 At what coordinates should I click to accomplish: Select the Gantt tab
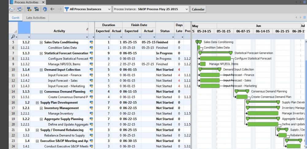(x=15, y=18)
